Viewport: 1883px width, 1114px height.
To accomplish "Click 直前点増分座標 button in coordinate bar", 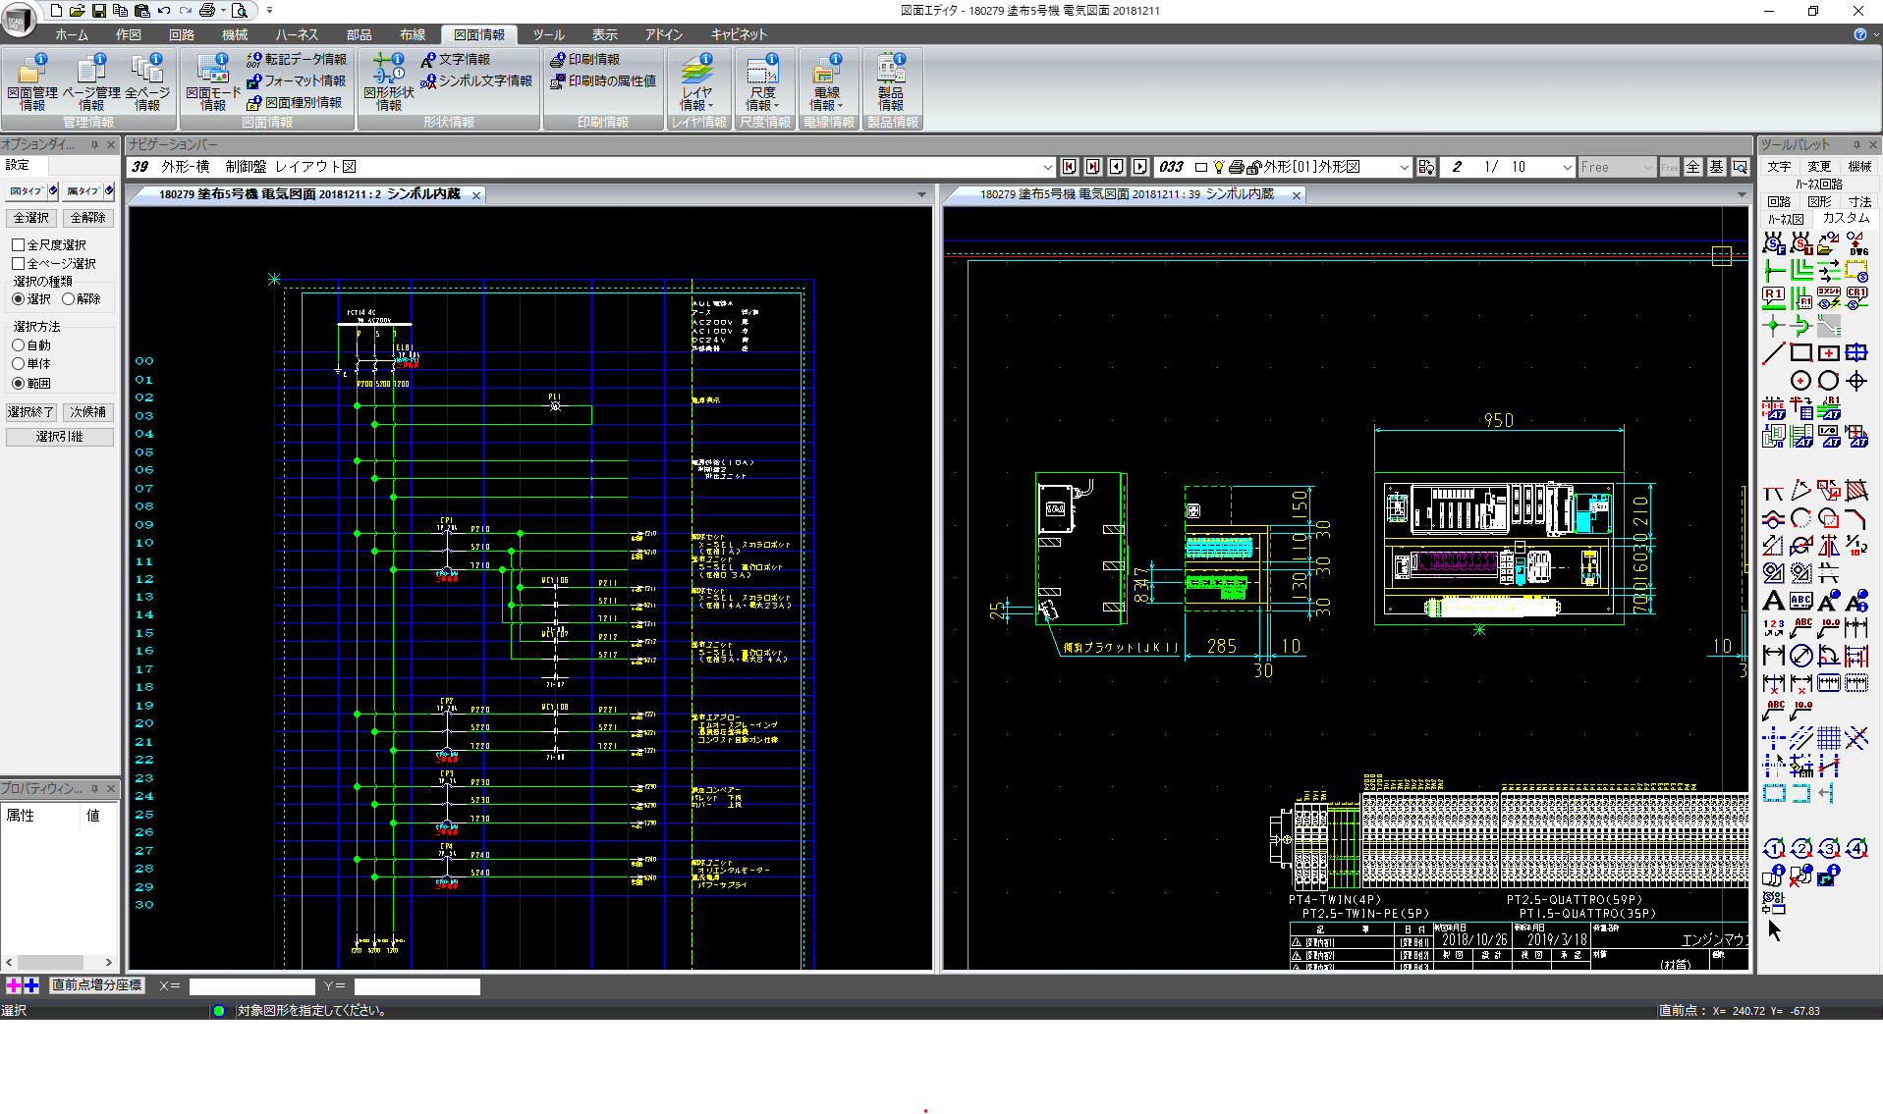I will (97, 985).
